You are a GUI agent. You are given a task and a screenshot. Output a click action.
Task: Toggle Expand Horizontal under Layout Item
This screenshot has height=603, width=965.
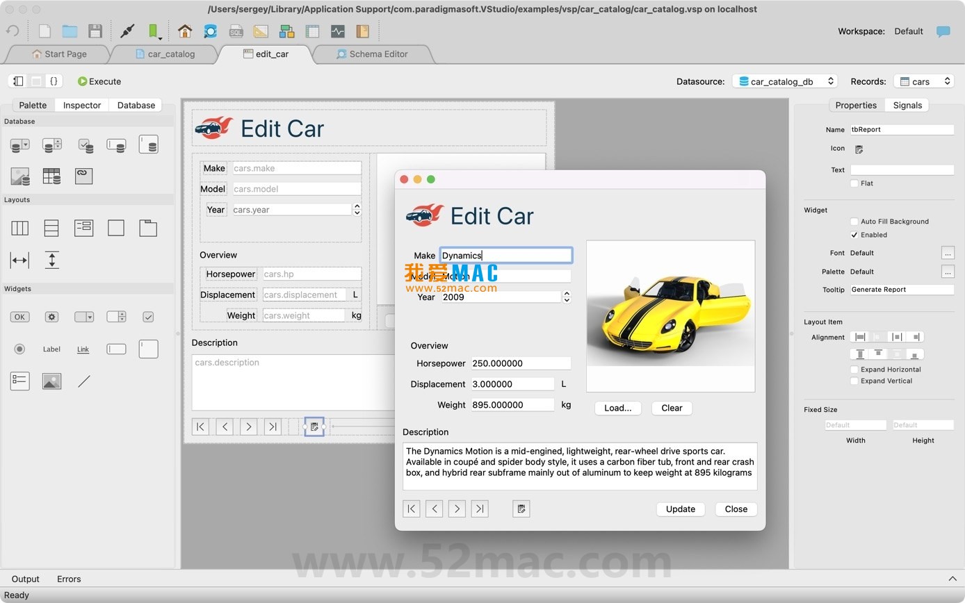[x=854, y=369]
